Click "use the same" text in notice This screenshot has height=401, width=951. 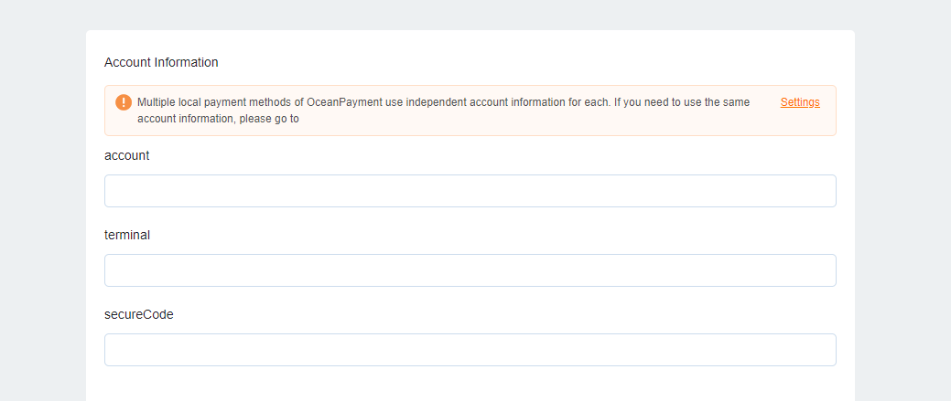(x=718, y=102)
